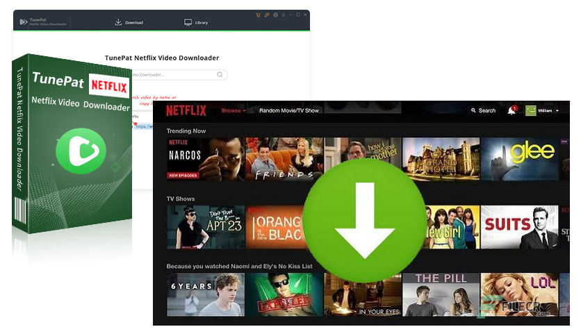Open the TunePat hamburger menu icon

coord(284,15)
